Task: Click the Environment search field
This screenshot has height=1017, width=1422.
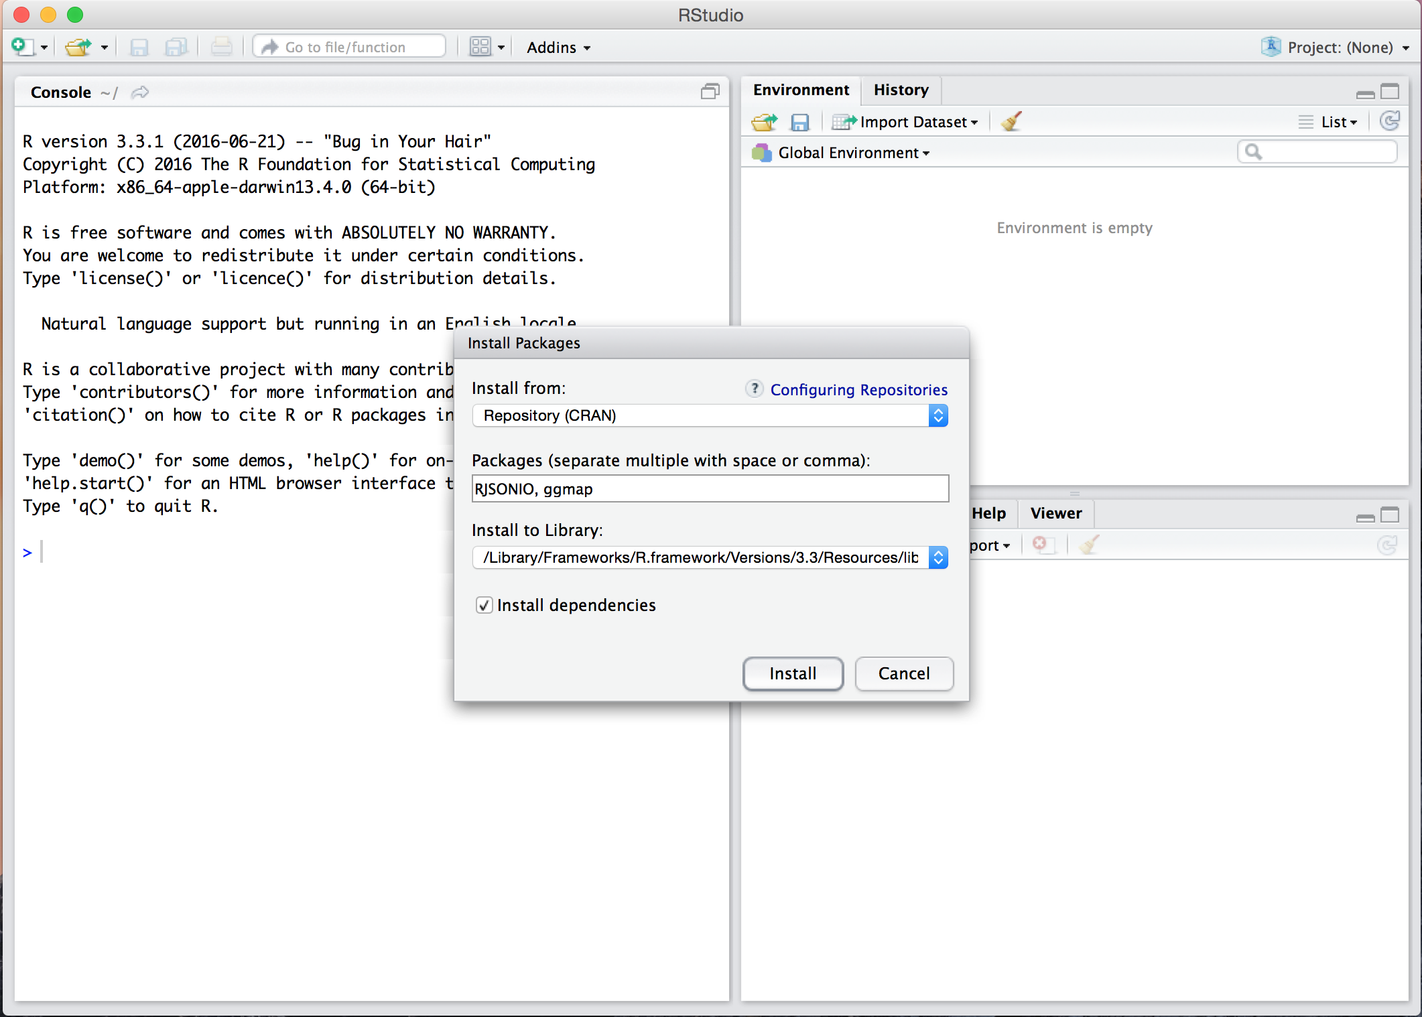Action: (x=1317, y=152)
